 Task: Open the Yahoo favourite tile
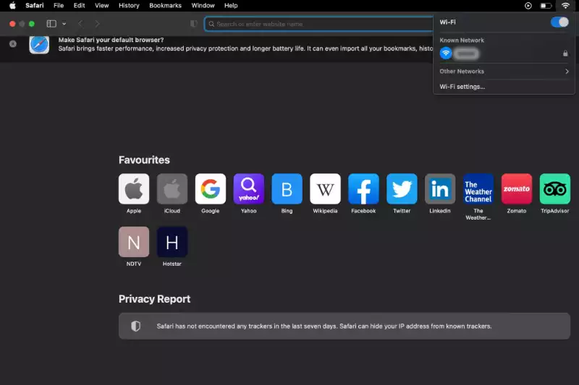(248, 189)
